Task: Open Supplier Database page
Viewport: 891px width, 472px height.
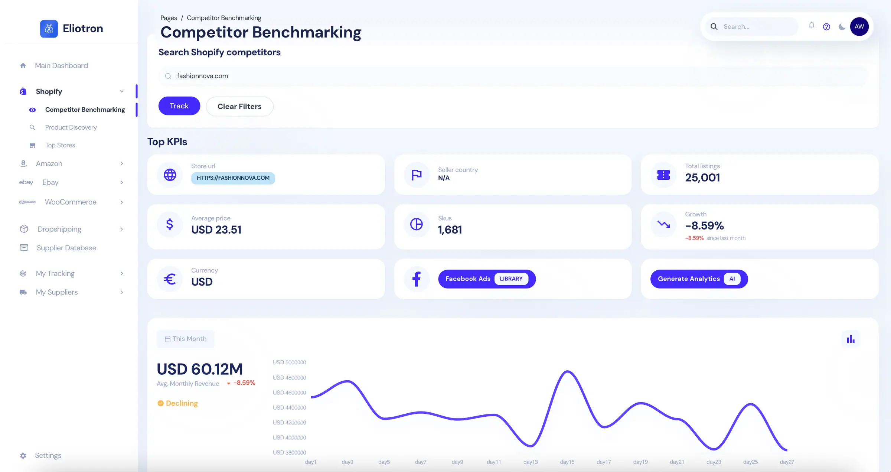Action: pos(66,248)
